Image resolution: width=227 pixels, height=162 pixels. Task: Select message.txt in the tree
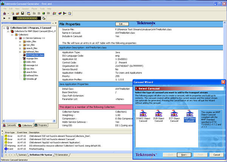coord(32,65)
